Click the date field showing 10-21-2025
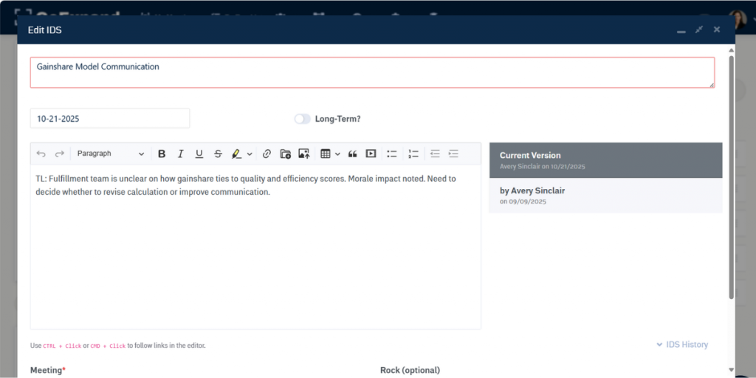 [109, 118]
